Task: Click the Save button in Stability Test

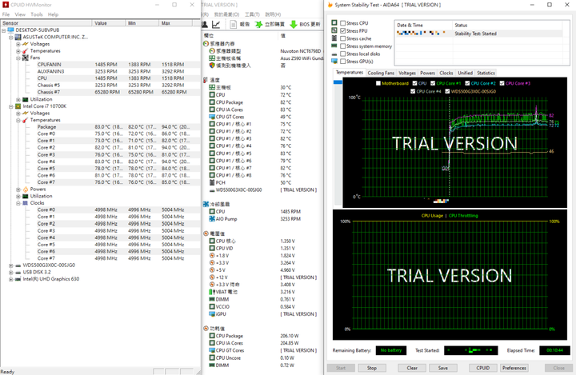Action: [x=442, y=368]
